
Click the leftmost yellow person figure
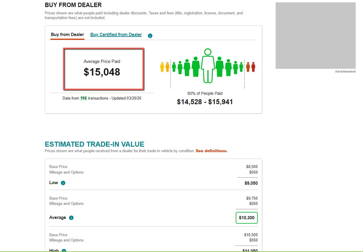pos(162,67)
